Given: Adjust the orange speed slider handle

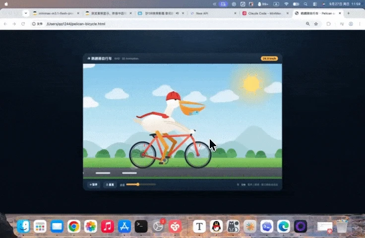Looking at the screenshot, I should 138,184.
